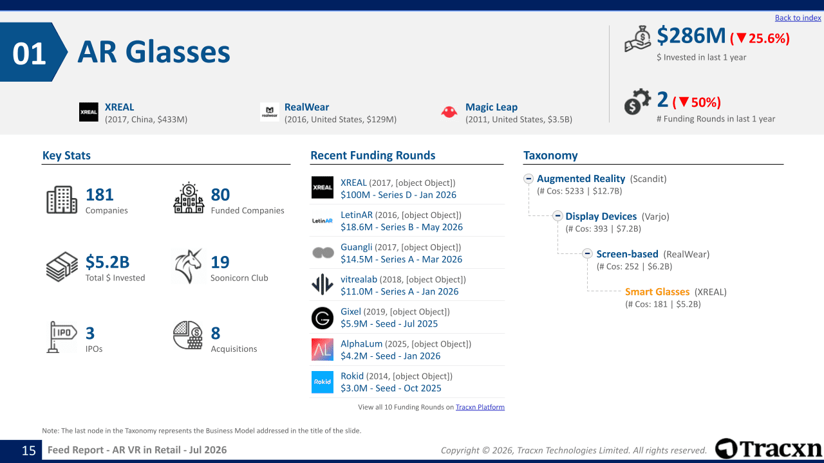Click the gear-dollar funding rounds icon

[x=637, y=103]
